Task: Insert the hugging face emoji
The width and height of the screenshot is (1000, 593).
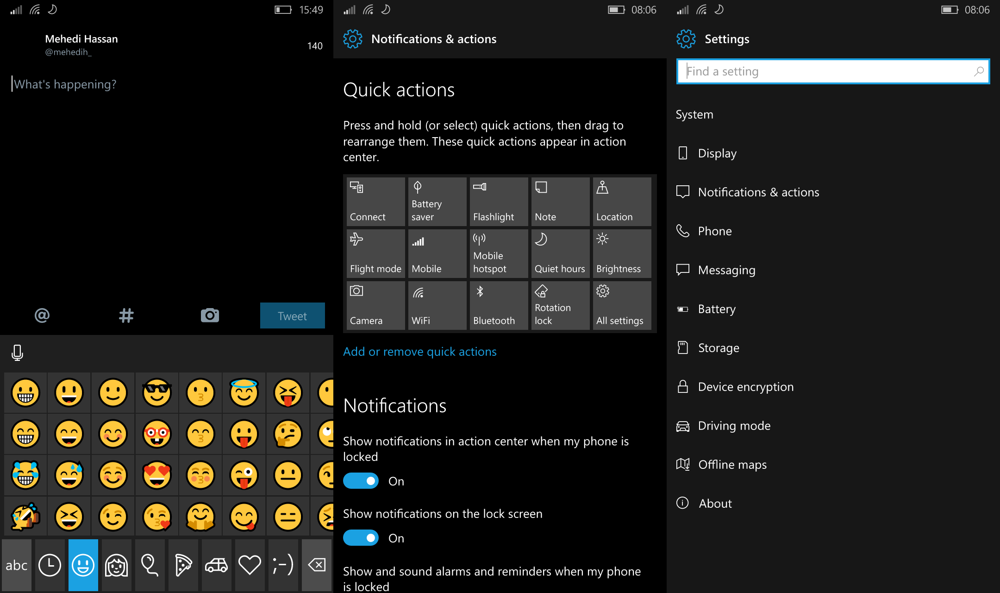Action: click(200, 517)
